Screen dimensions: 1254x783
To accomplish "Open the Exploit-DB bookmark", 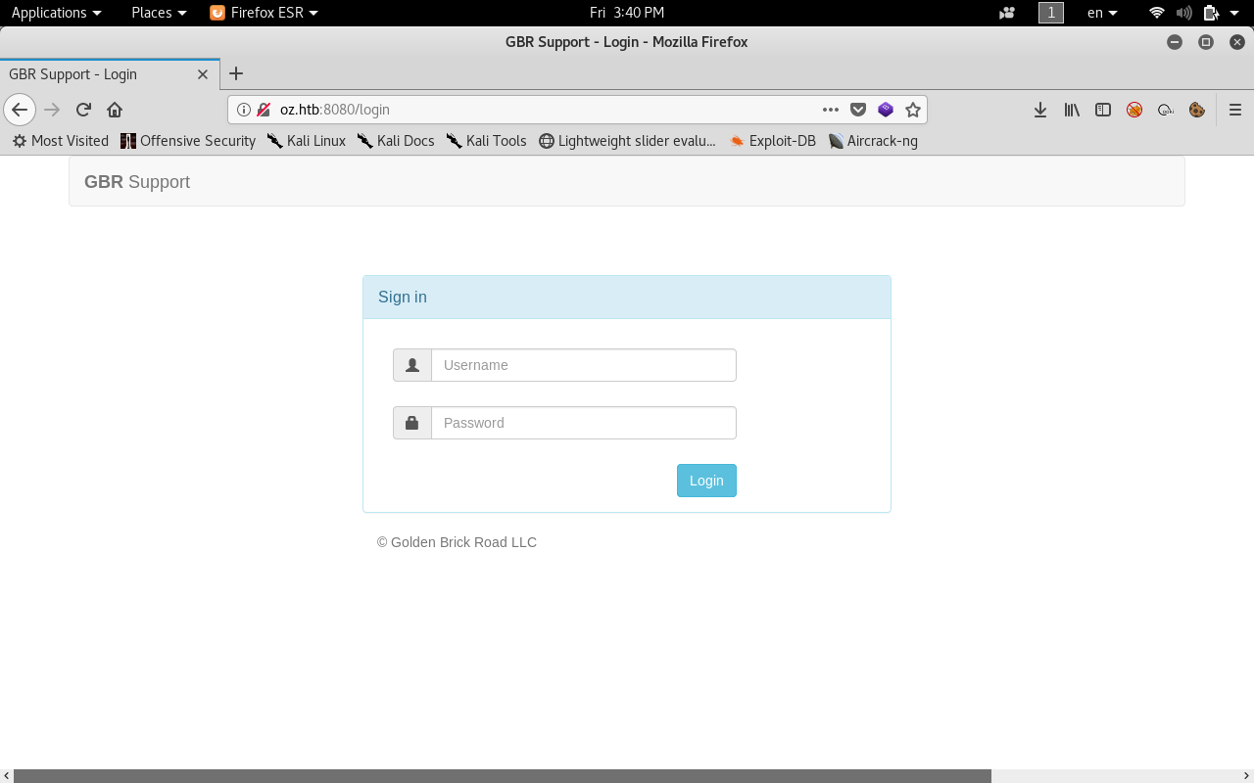I will (x=772, y=141).
